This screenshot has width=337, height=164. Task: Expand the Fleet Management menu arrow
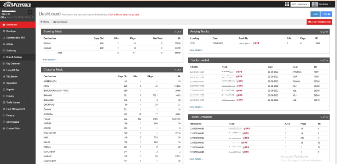pos(32,109)
